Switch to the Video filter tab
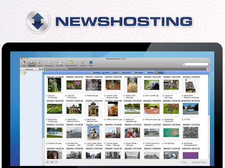225x168 pixels. (x=106, y=73)
